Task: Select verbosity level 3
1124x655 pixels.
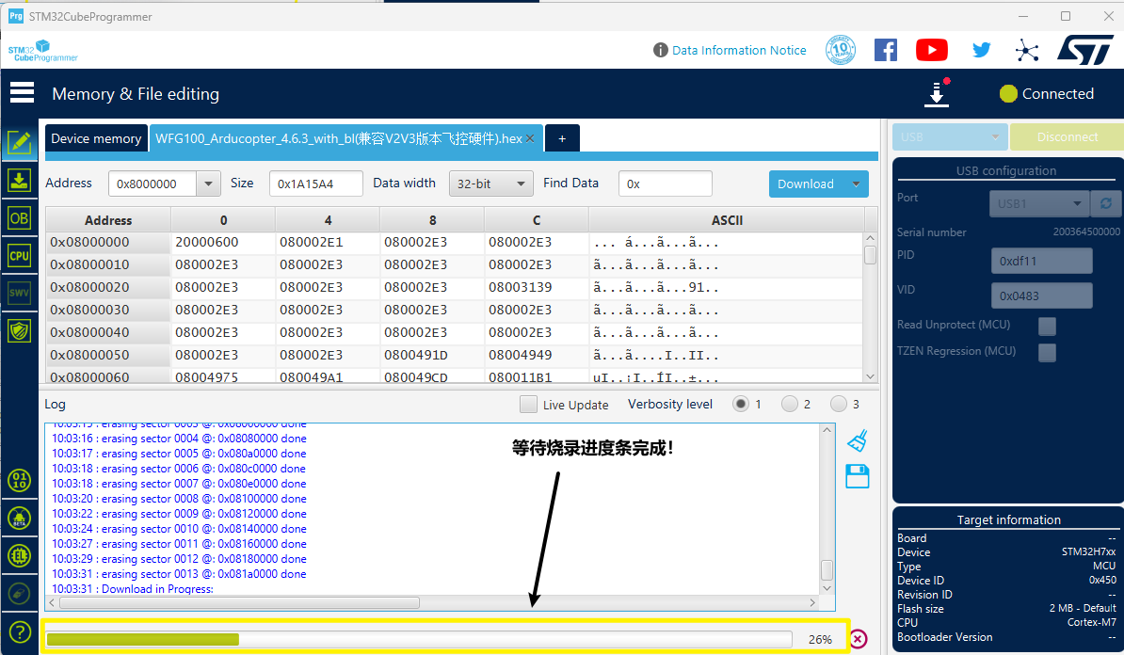Action: (838, 404)
